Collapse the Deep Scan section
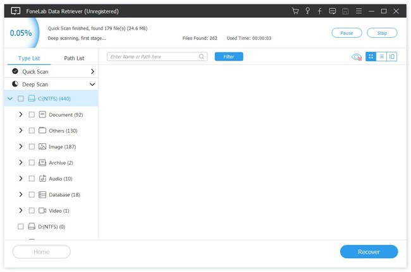411x272 pixels. click(x=92, y=84)
